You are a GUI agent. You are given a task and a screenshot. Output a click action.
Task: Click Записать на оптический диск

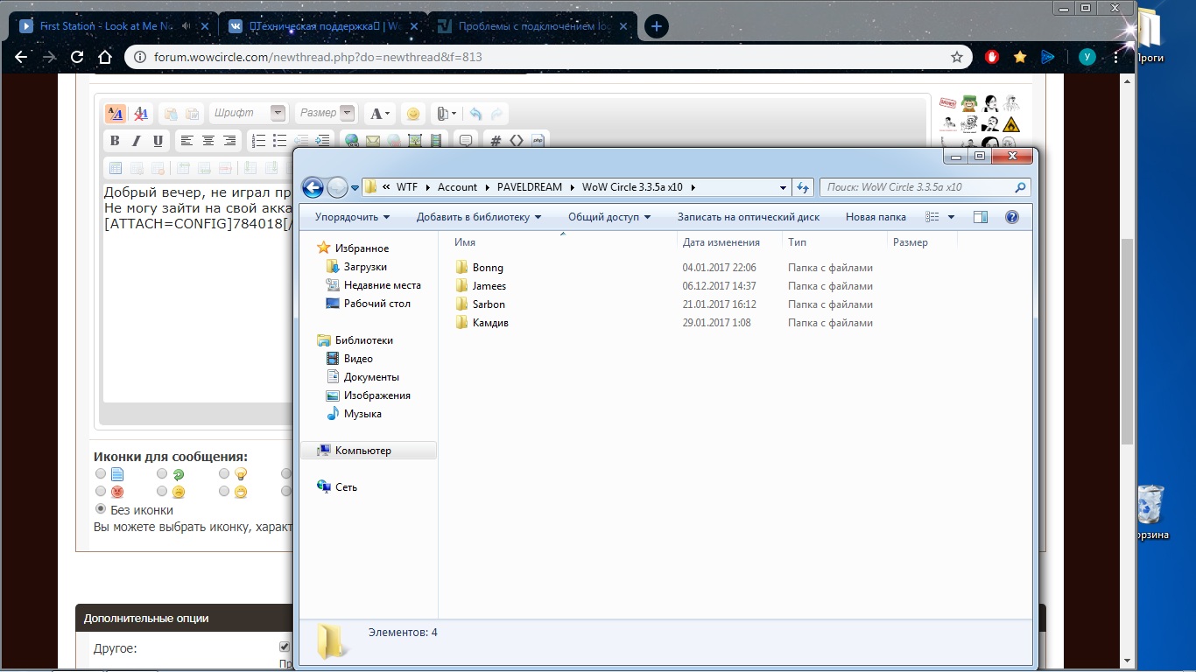click(x=748, y=217)
